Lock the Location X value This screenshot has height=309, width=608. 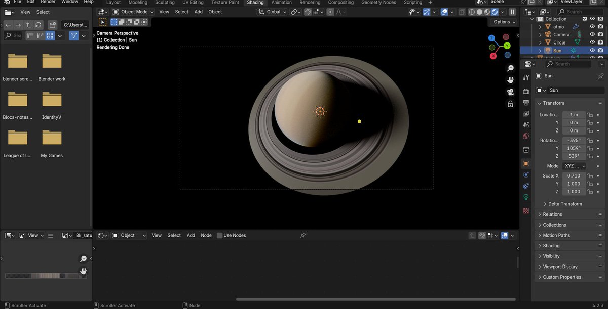(x=590, y=115)
